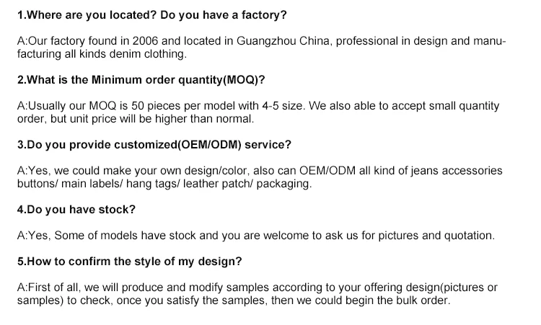Click the answer mentioning Guangzhou China
This screenshot has width=541, height=325.
coord(262,41)
